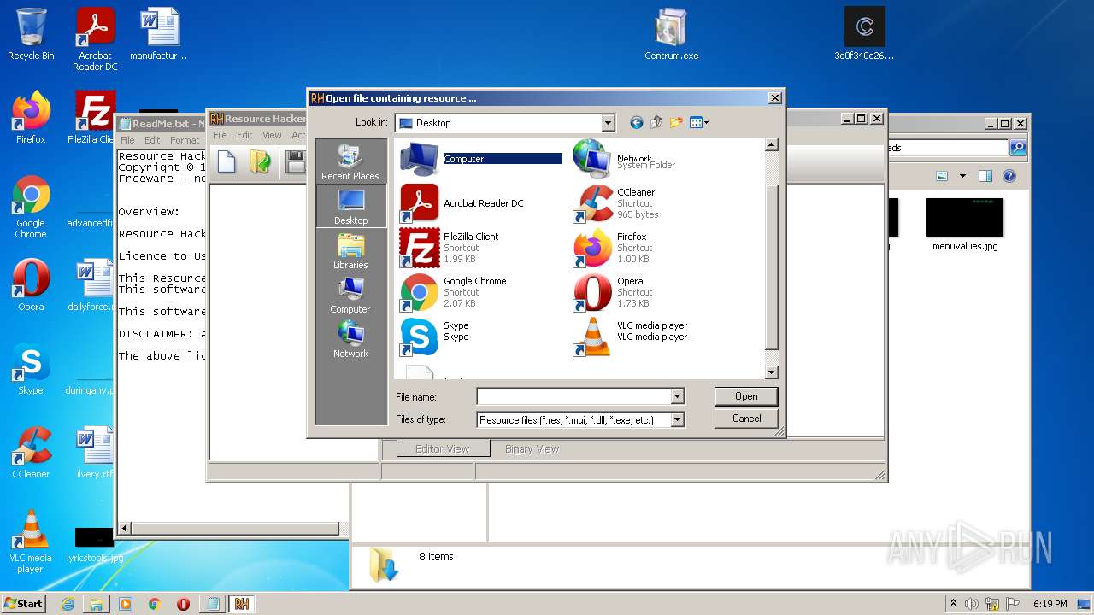Viewport: 1094px width, 615px height.
Task: Click file list scrollbar down arrow
Action: [771, 372]
